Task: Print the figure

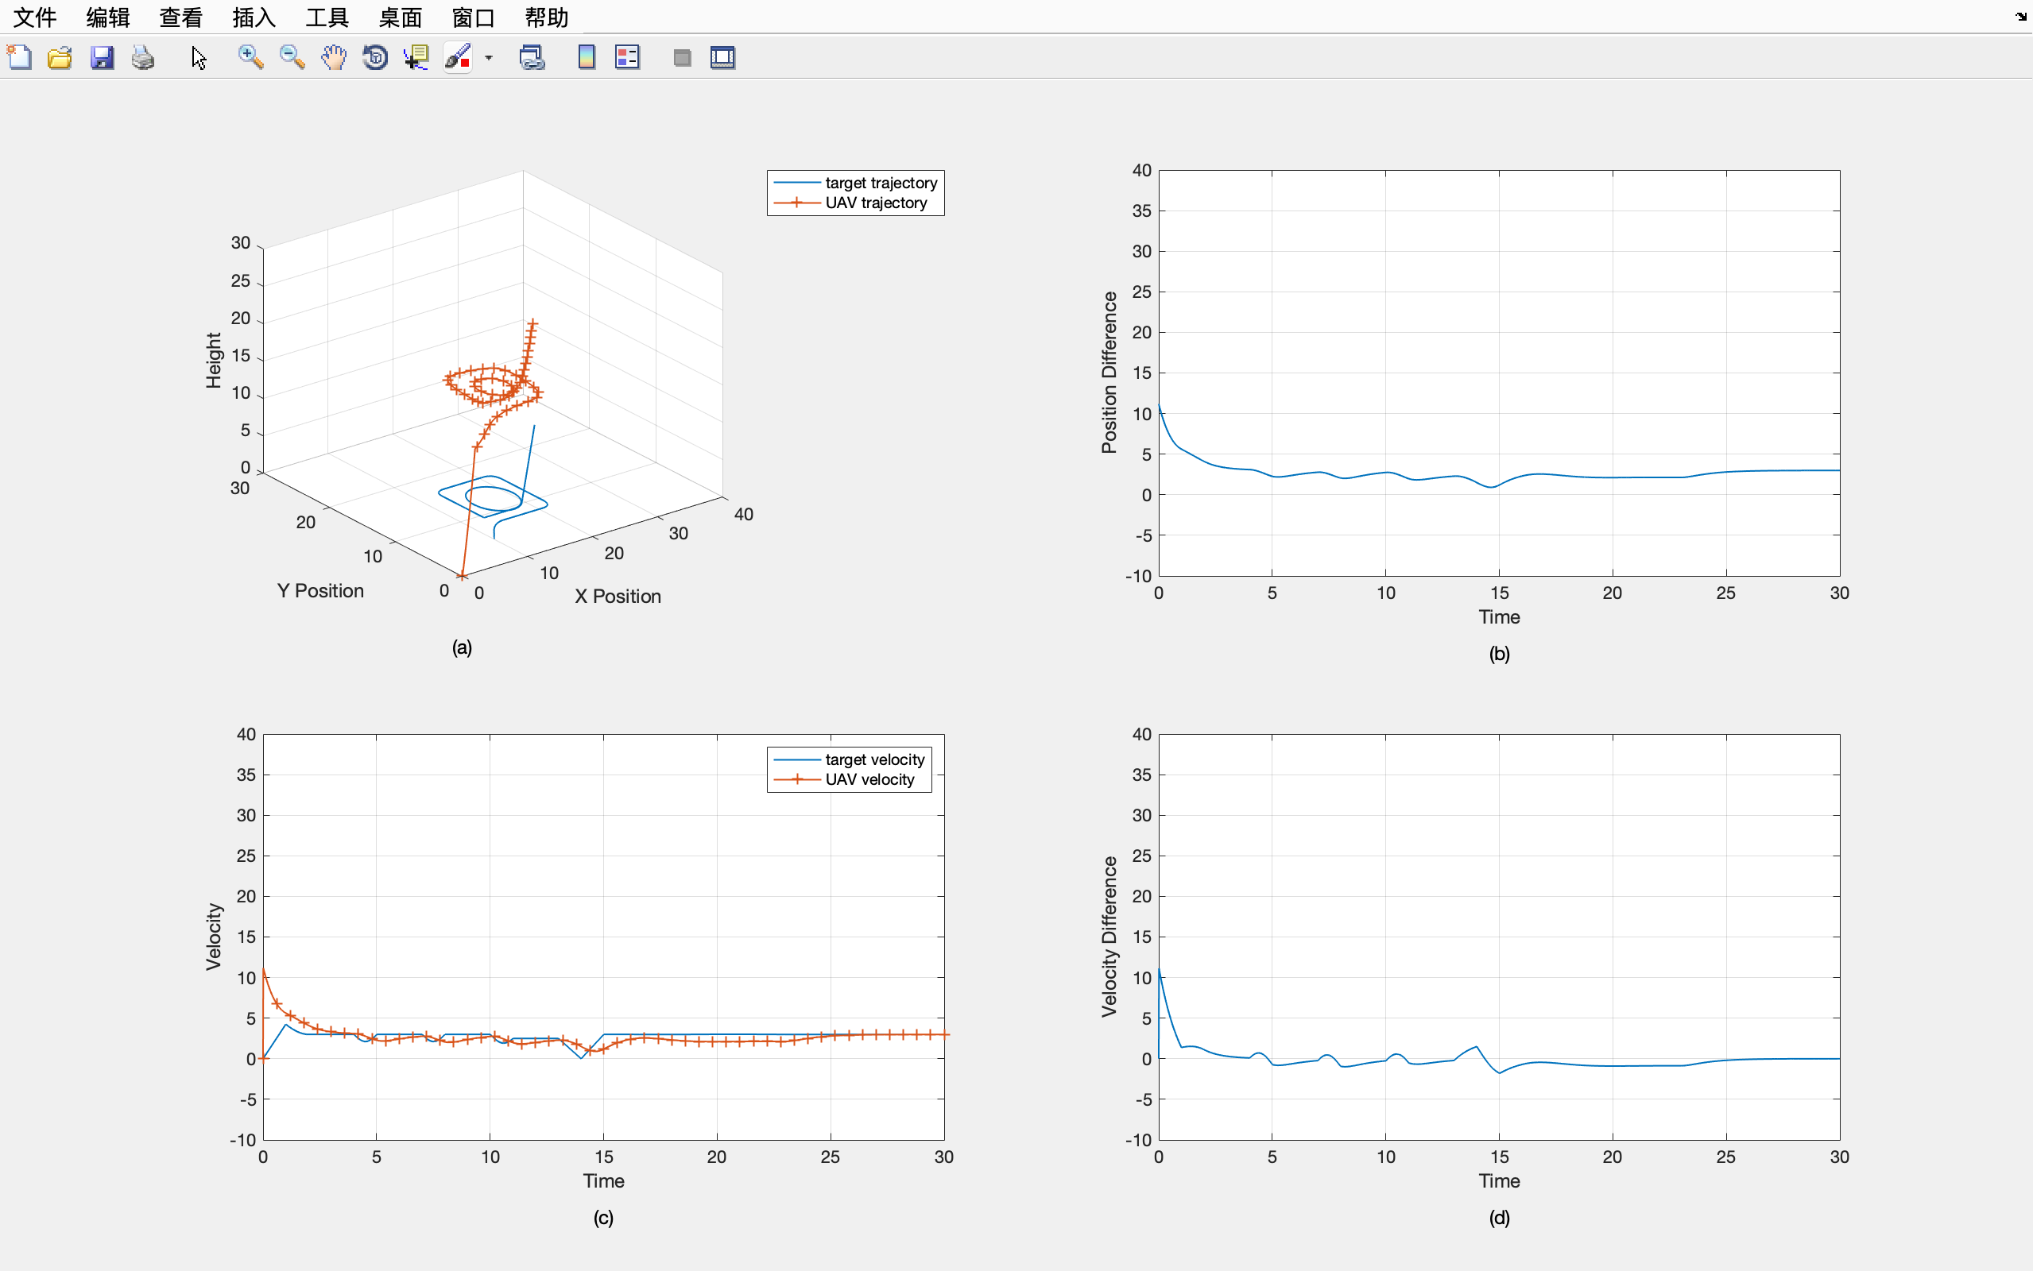Action: click(x=142, y=57)
